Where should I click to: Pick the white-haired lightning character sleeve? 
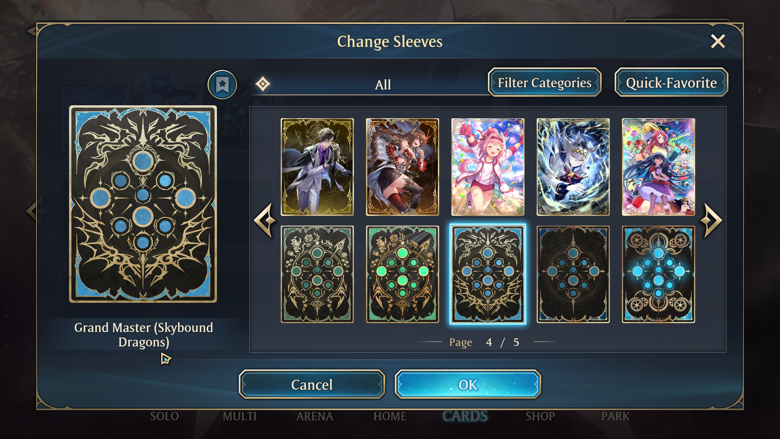[573, 167]
